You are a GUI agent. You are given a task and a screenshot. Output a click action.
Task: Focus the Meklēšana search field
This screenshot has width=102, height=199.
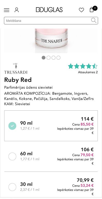pos(51,20)
